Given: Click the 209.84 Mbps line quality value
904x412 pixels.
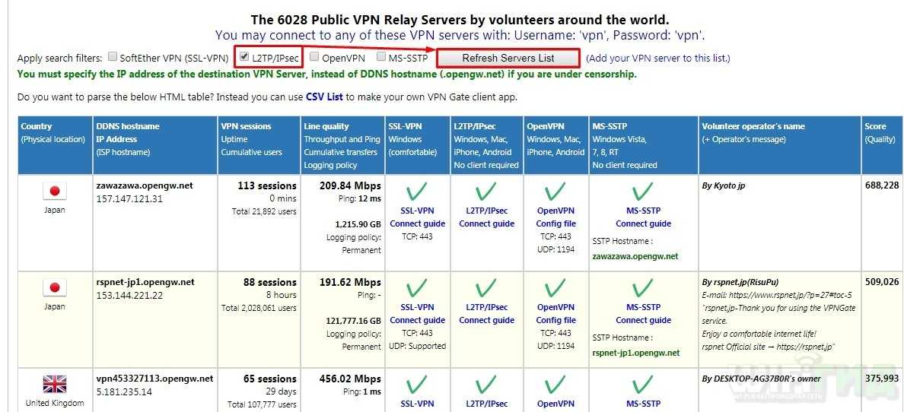Looking at the screenshot, I should 350,185.
